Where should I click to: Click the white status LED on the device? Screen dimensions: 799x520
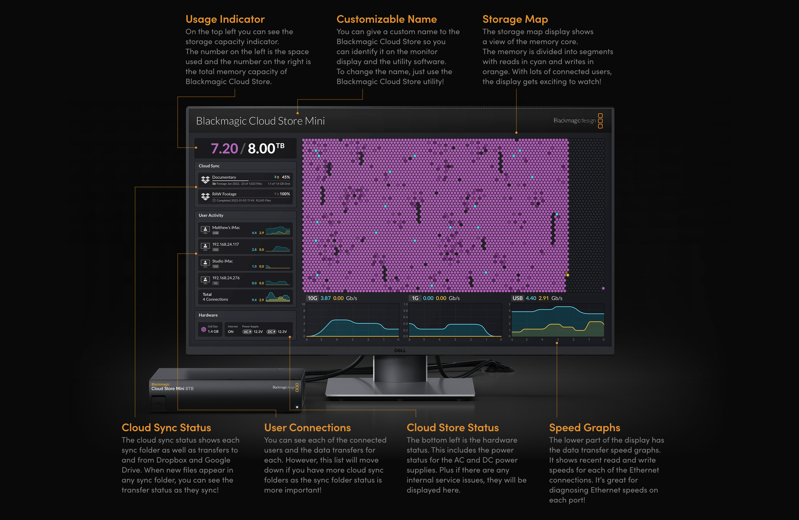click(297, 407)
